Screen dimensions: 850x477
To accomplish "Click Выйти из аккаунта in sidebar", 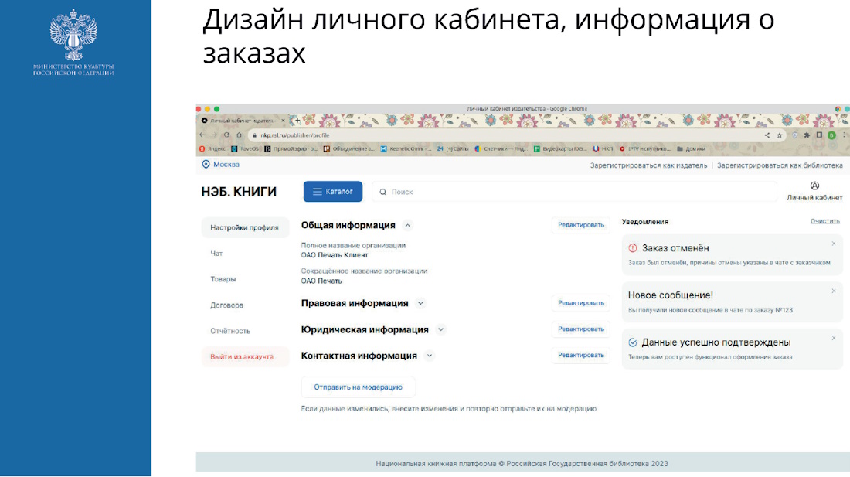I will [x=242, y=356].
